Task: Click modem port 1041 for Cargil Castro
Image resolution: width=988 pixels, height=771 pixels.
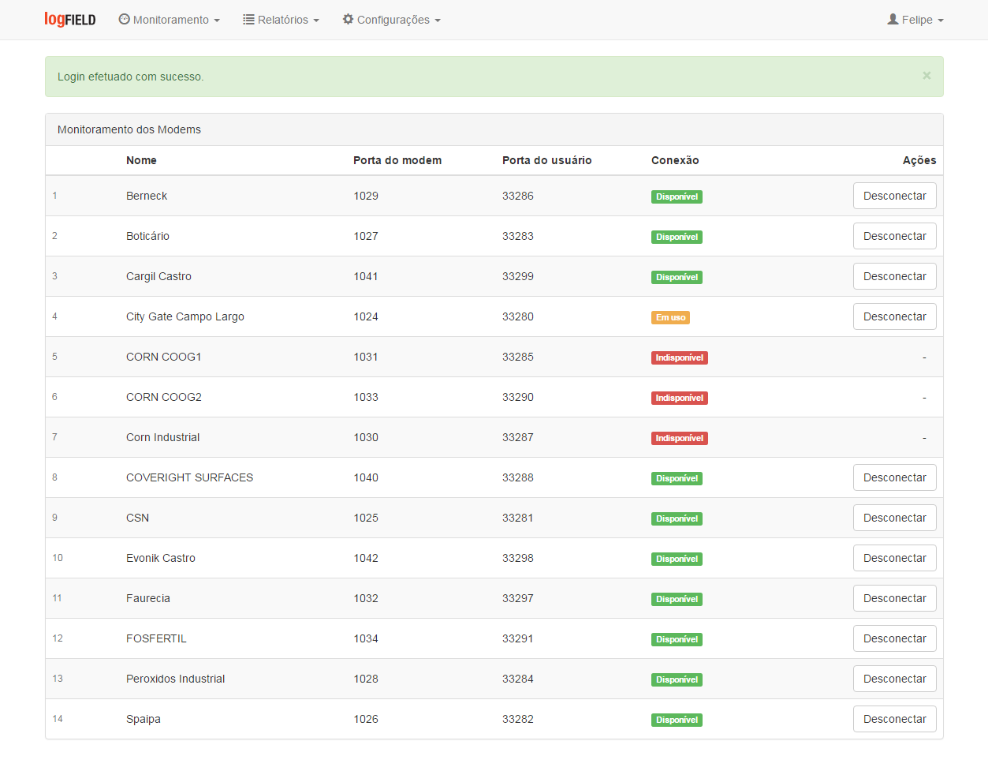Action: (x=366, y=276)
